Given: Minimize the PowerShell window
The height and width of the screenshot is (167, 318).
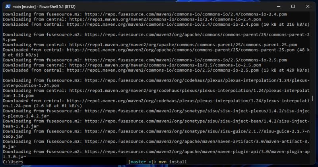Looking at the screenshot, I should [x=279, y=6].
